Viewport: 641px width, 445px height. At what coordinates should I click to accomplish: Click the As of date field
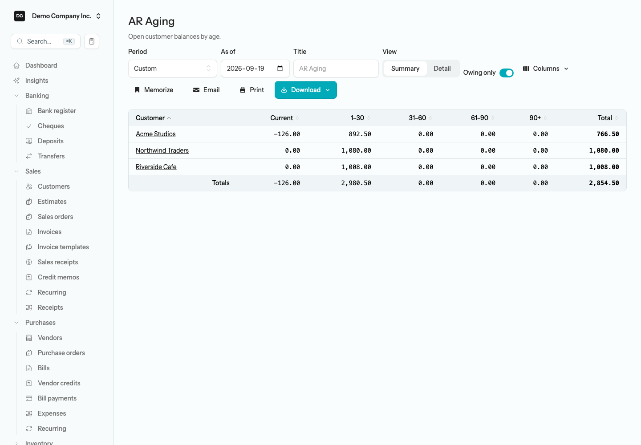[x=255, y=69]
